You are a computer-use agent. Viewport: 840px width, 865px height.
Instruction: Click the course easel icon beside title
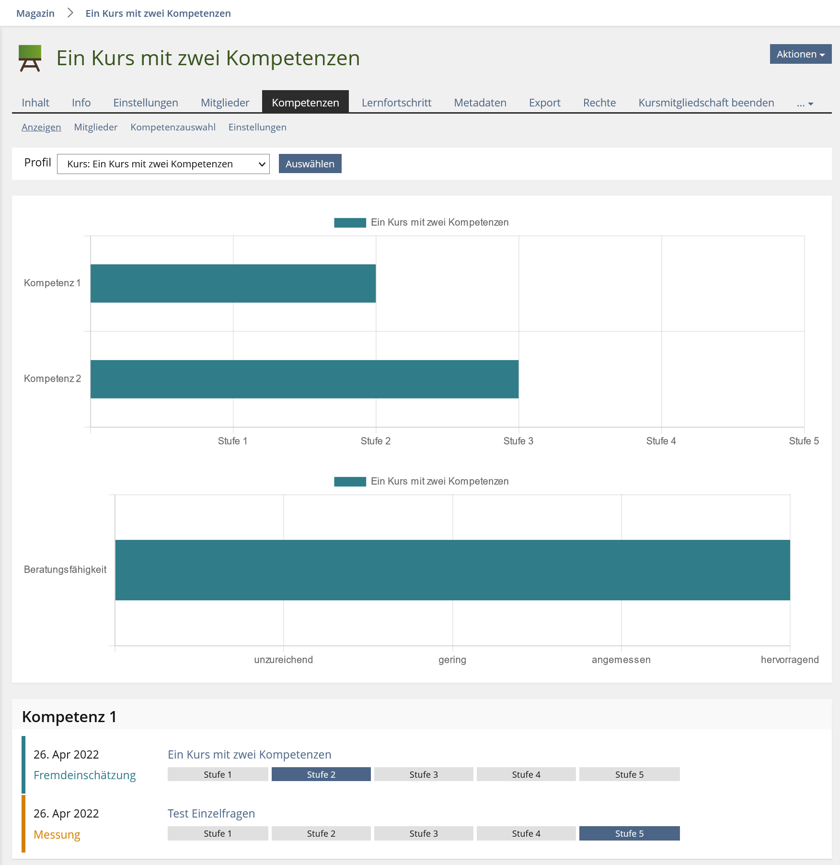30,58
